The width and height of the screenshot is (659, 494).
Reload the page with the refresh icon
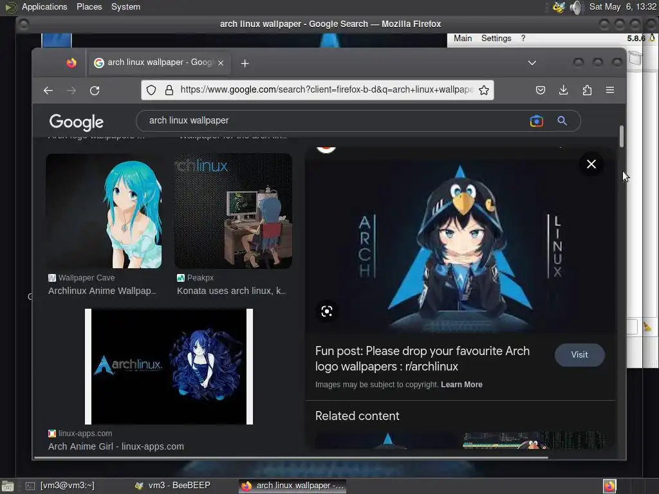[x=95, y=90]
